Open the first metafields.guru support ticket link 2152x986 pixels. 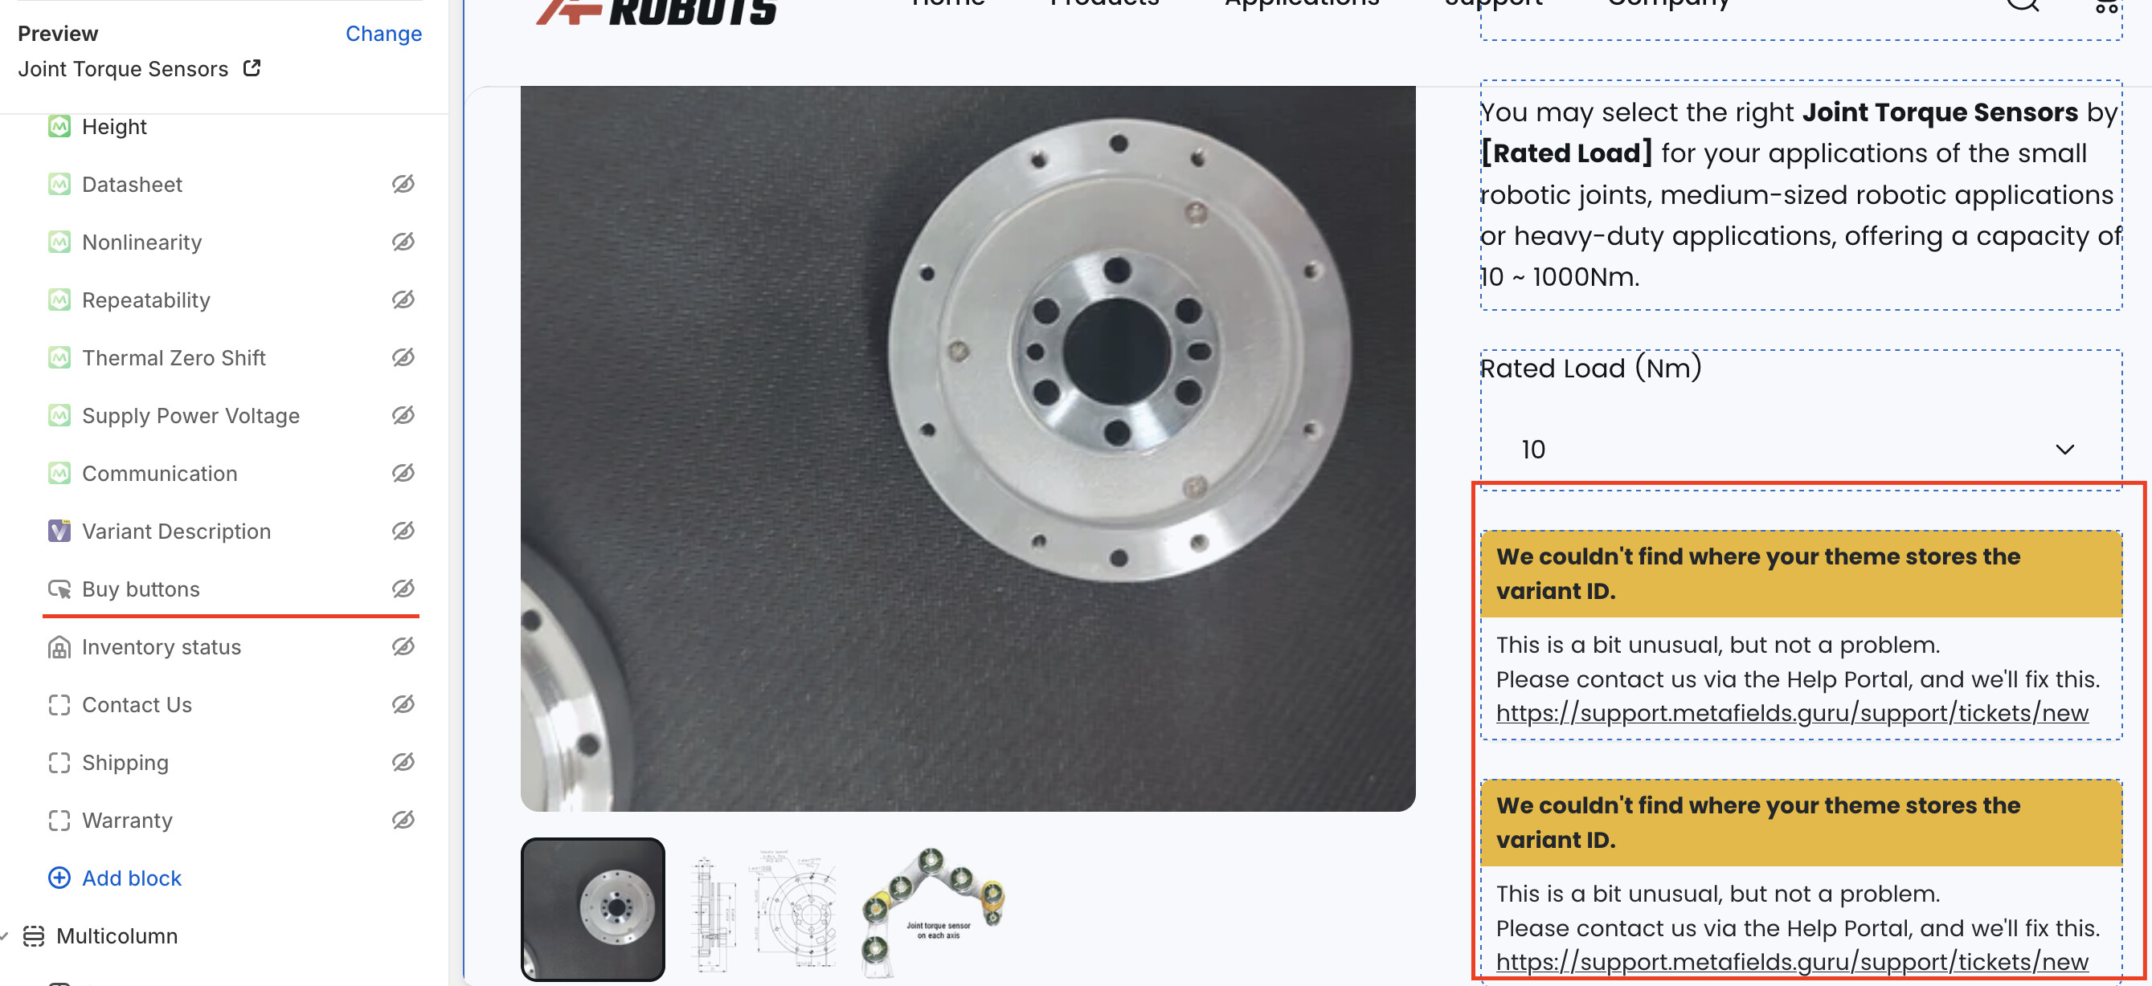1791,713
